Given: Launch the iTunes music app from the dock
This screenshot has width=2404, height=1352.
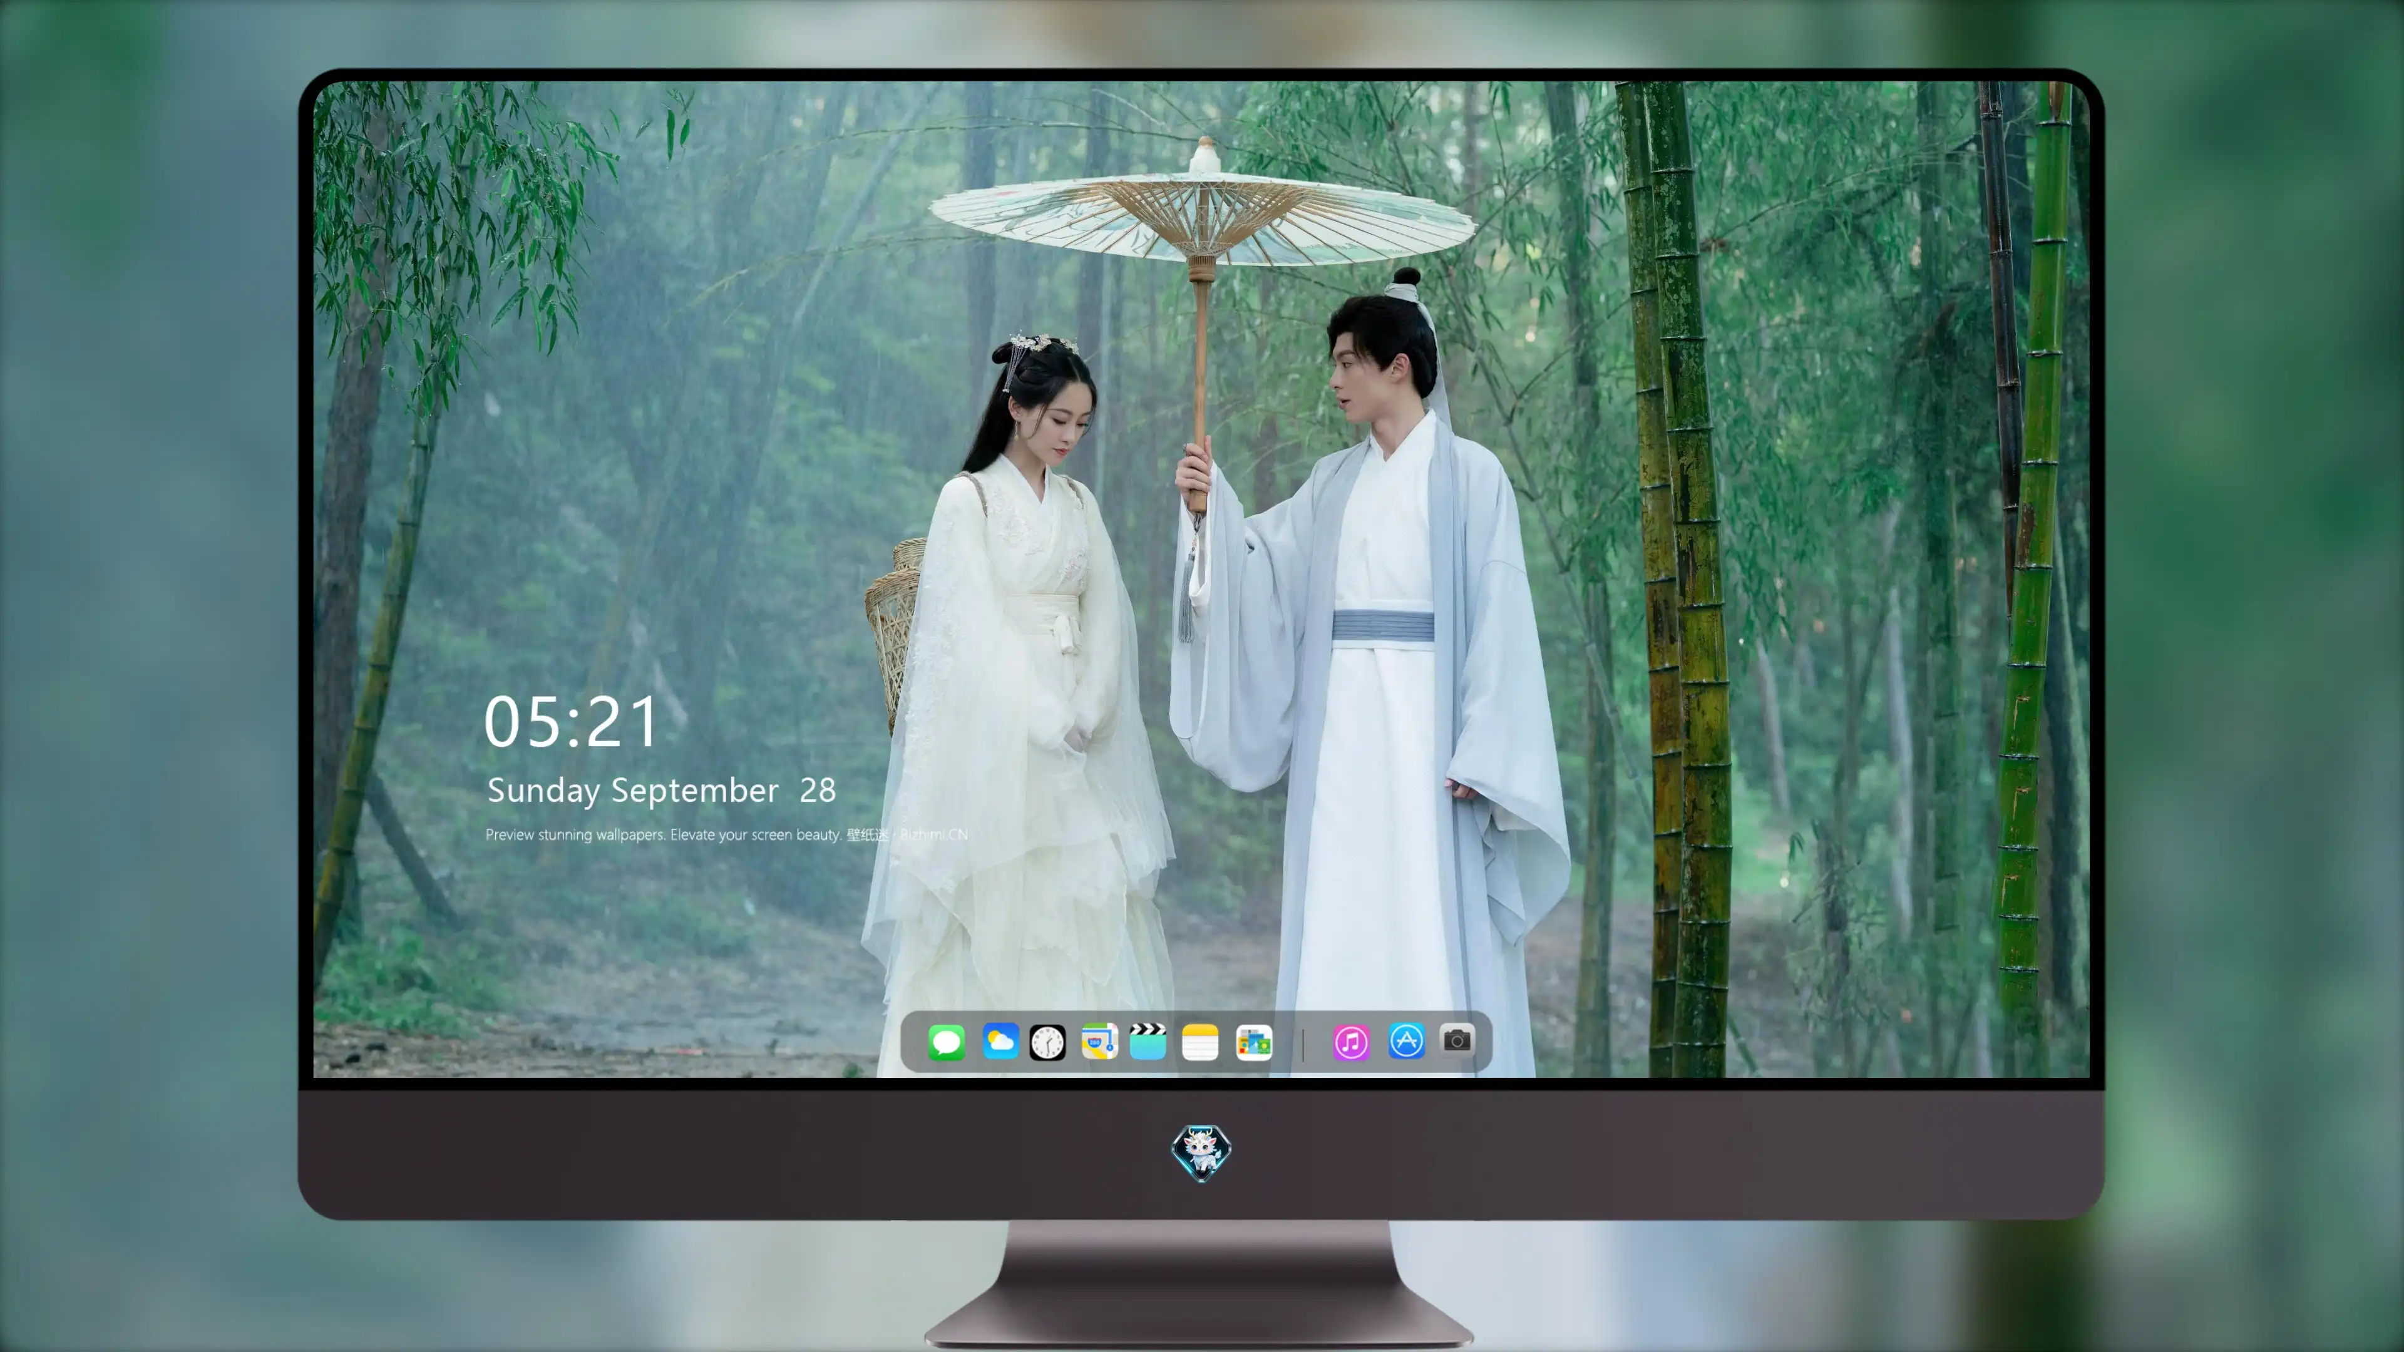Looking at the screenshot, I should [x=1352, y=1042].
